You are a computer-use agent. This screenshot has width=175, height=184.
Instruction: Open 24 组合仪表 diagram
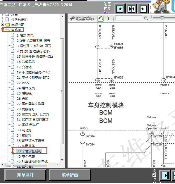click(26, 88)
